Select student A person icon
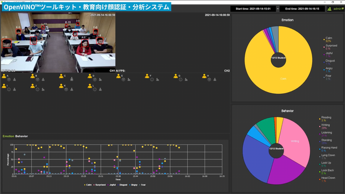The width and height of the screenshot is (345, 194). tap(4, 76)
